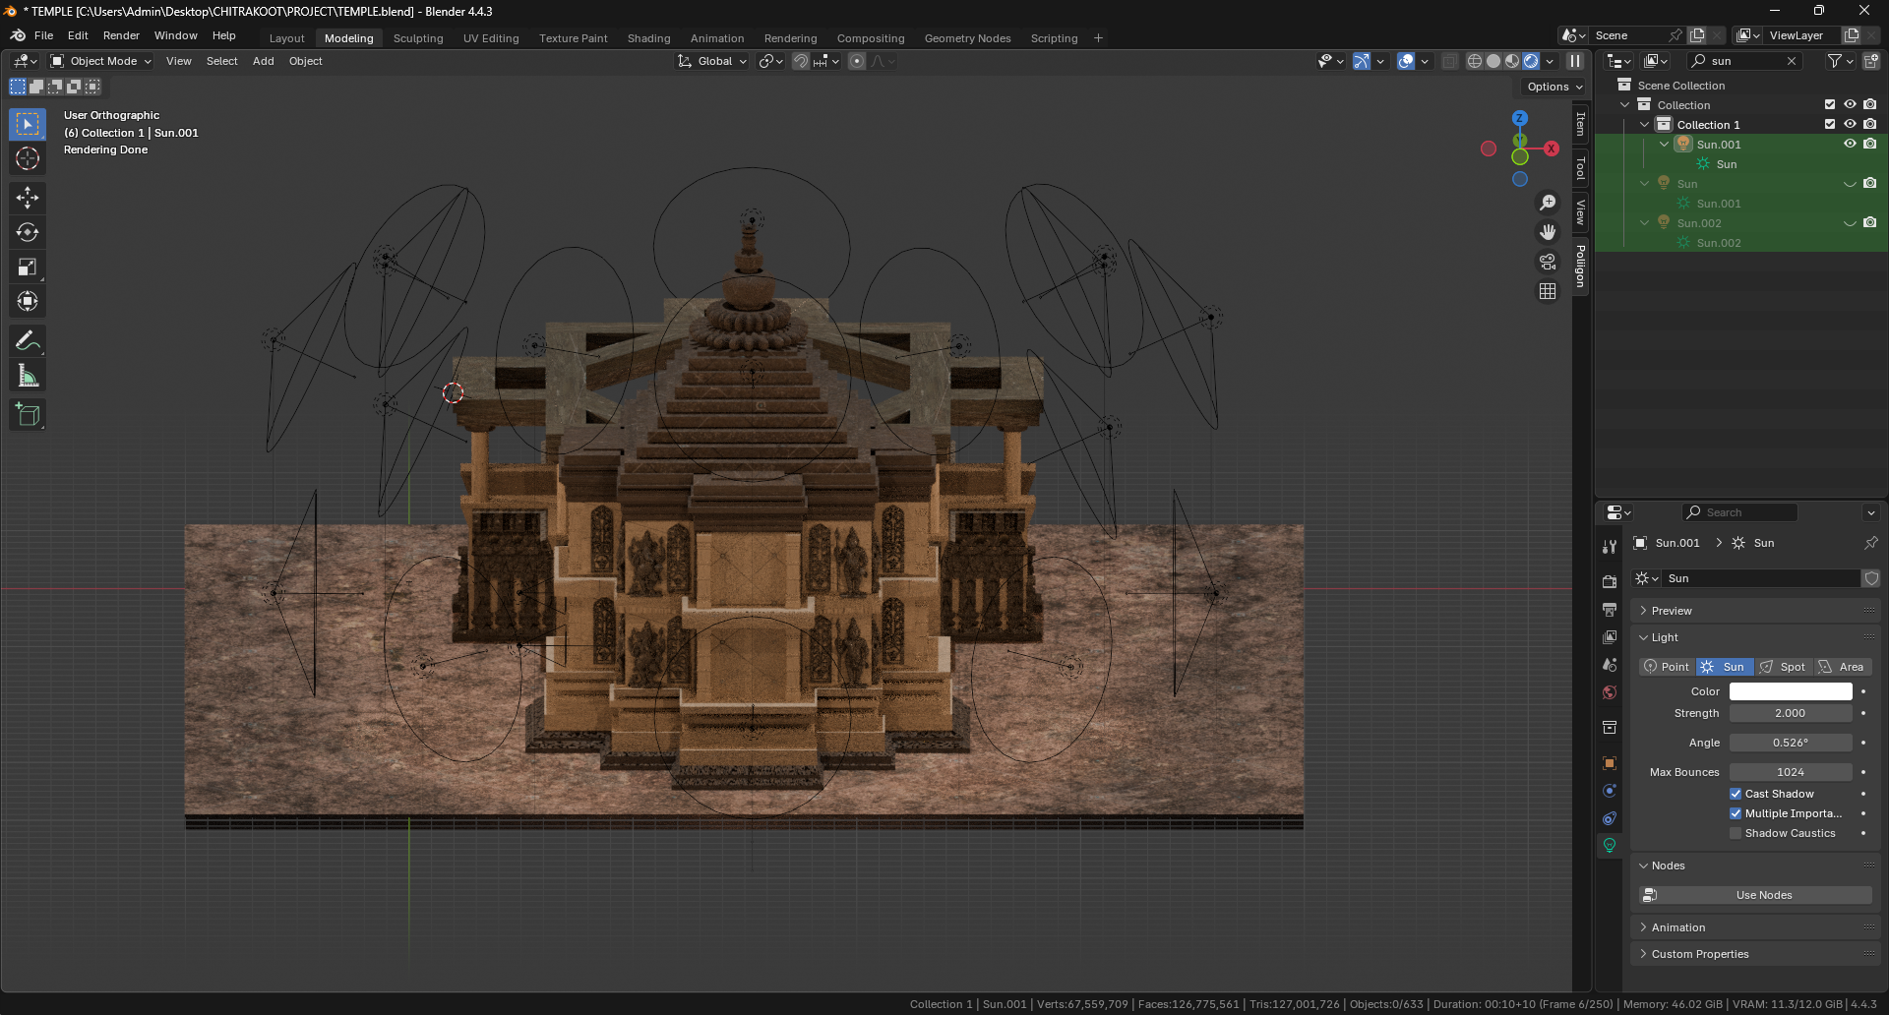Select the Rotate tool in the left toolbar
Screen dimensions: 1889x1015
28,233
